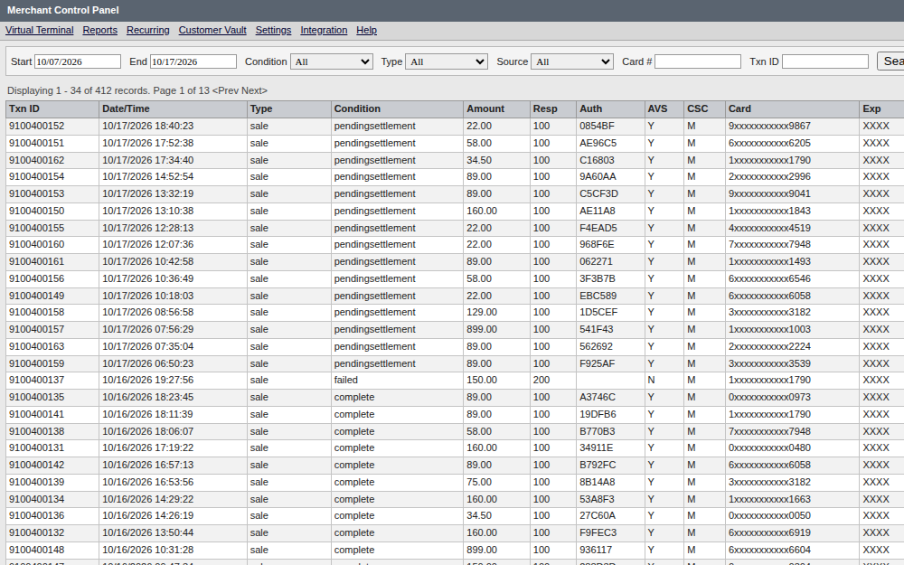This screenshot has height=565, width=904.
Task: Click amount 75.00
Action: click(x=479, y=482)
